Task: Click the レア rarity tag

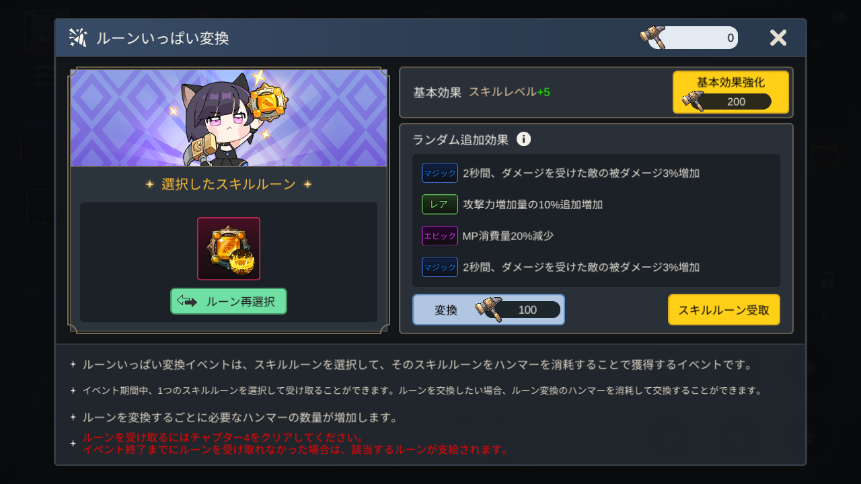Action: [440, 204]
